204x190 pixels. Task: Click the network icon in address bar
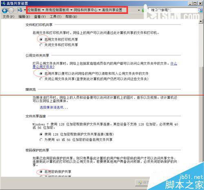20,10
